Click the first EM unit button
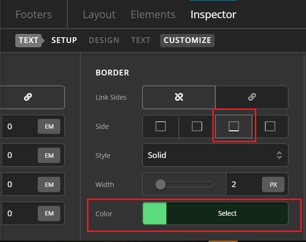The image size is (306, 242). 49,126
